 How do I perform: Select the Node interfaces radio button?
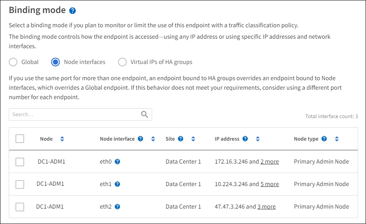(55, 62)
